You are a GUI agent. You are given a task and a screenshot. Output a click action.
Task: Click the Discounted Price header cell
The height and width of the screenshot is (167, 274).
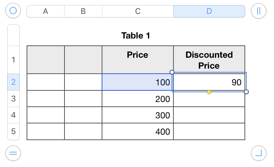pyautogui.click(x=209, y=60)
